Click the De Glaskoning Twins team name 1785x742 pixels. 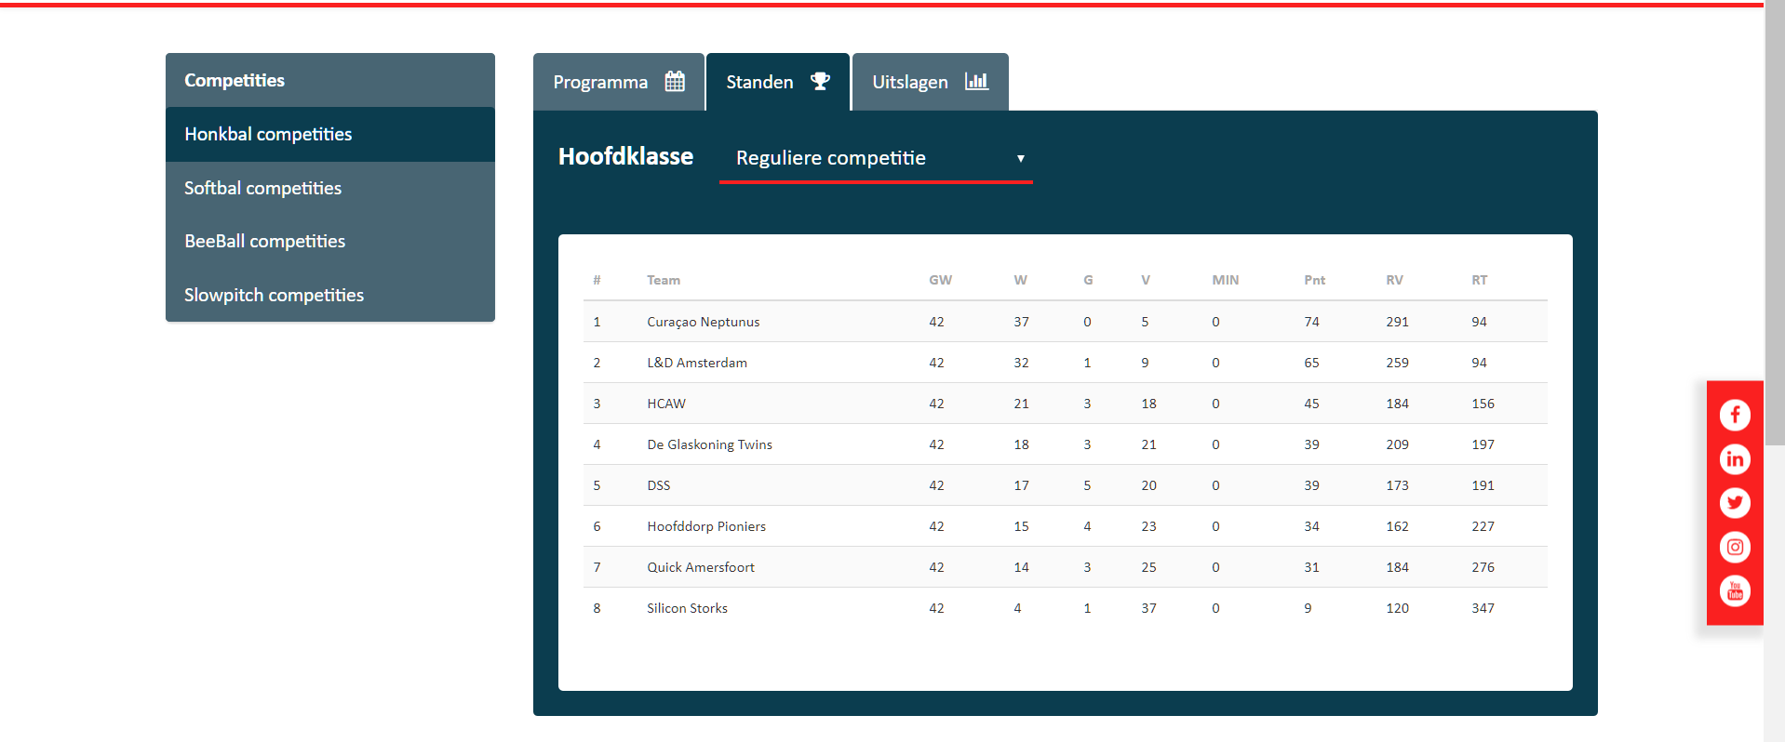click(x=709, y=444)
